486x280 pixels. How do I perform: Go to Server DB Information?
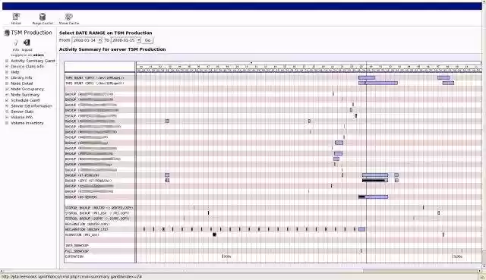click(x=31, y=106)
